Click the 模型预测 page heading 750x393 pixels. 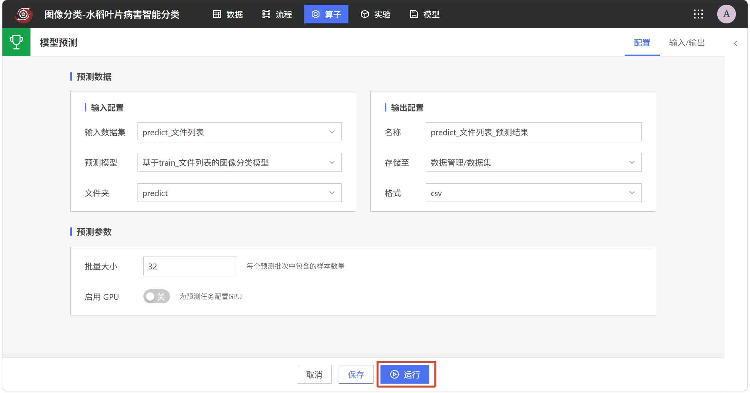59,42
